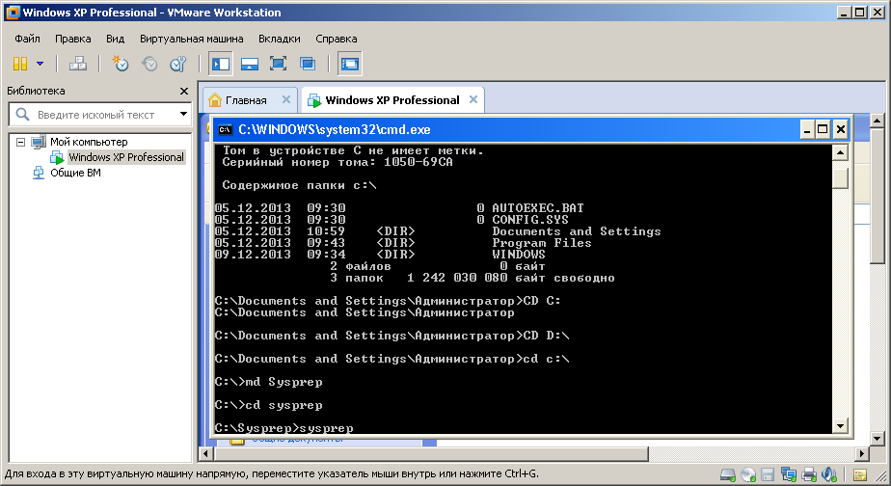Open the power options dropdown arrow
This screenshot has width=891, height=486.
40,64
